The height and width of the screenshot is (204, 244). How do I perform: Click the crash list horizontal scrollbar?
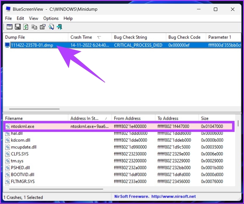tap(34, 109)
